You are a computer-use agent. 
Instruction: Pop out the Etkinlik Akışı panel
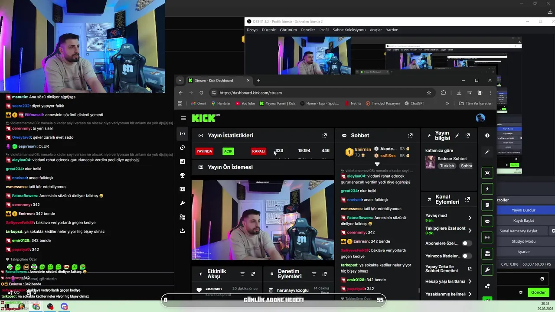point(253,274)
